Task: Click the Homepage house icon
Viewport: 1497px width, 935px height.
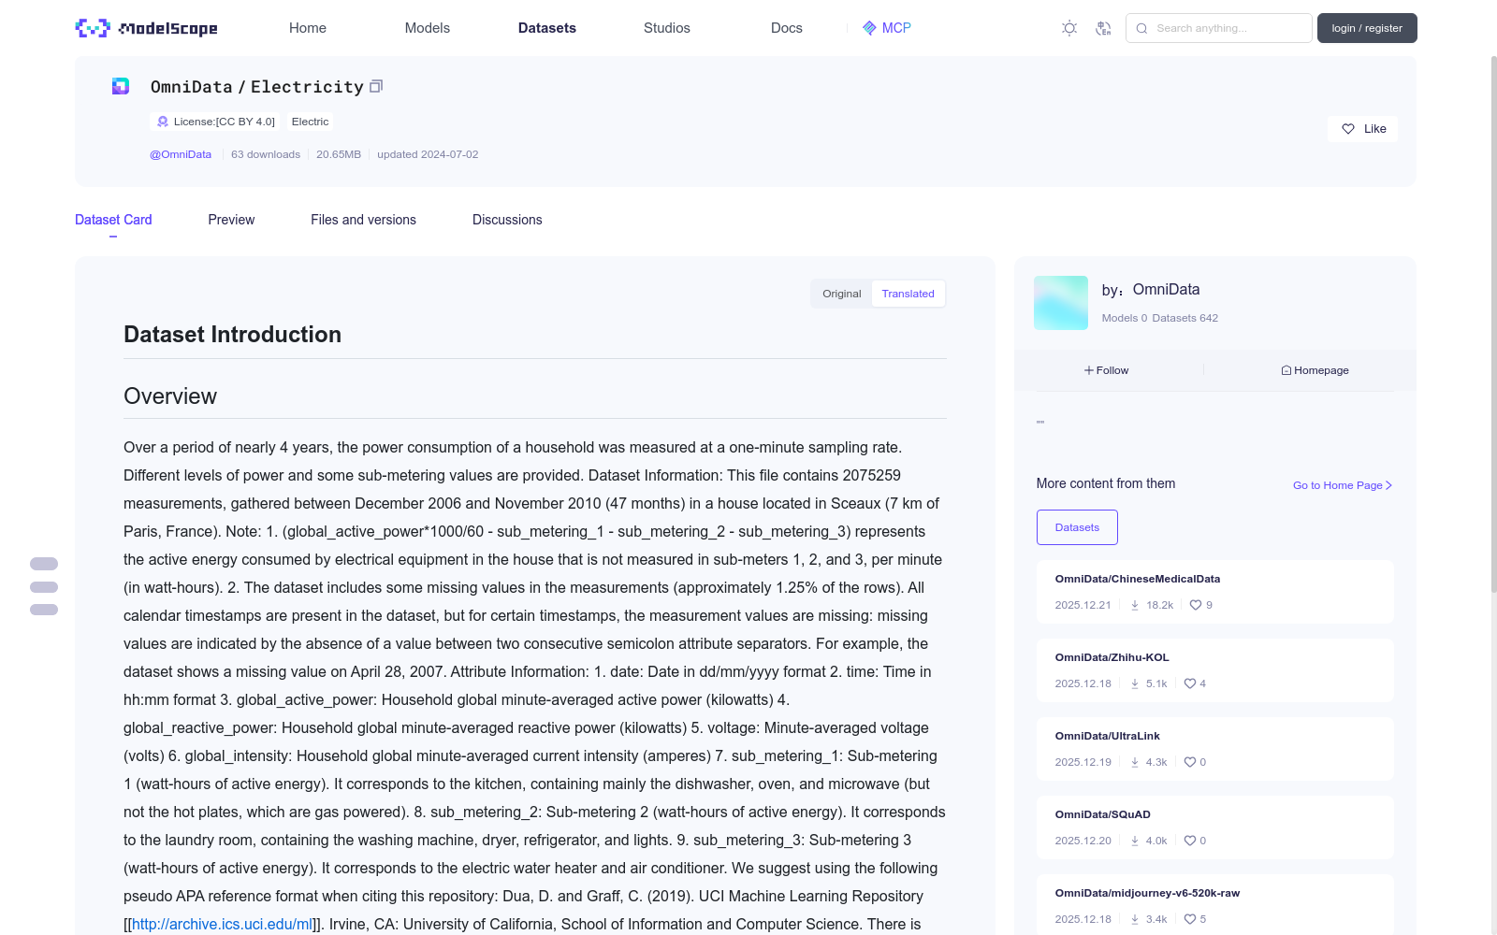Action: point(1286,370)
